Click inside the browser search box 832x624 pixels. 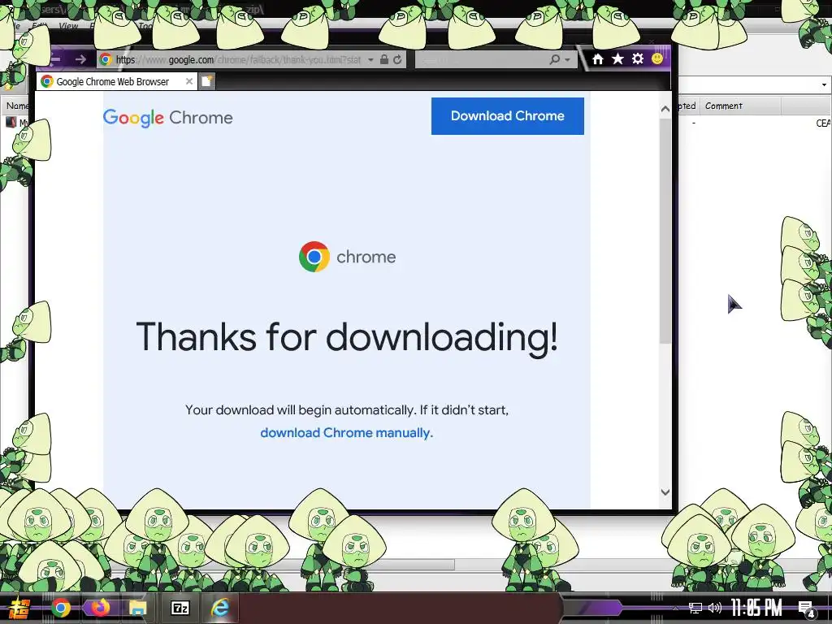480,59
